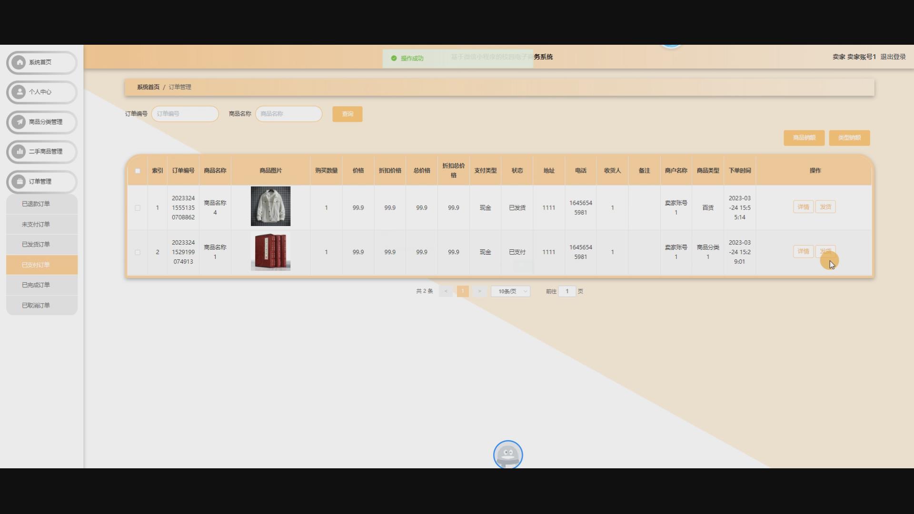Click the 查询 search button
The image size is (914, 514).
[x=347, y=114]
